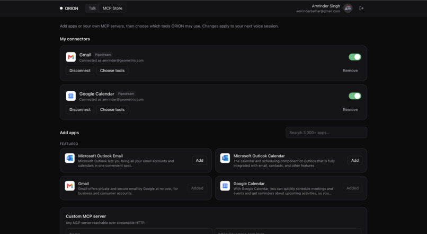Toggle off the Gmail connector switch
427x234 pixels.
coord(355,57)
